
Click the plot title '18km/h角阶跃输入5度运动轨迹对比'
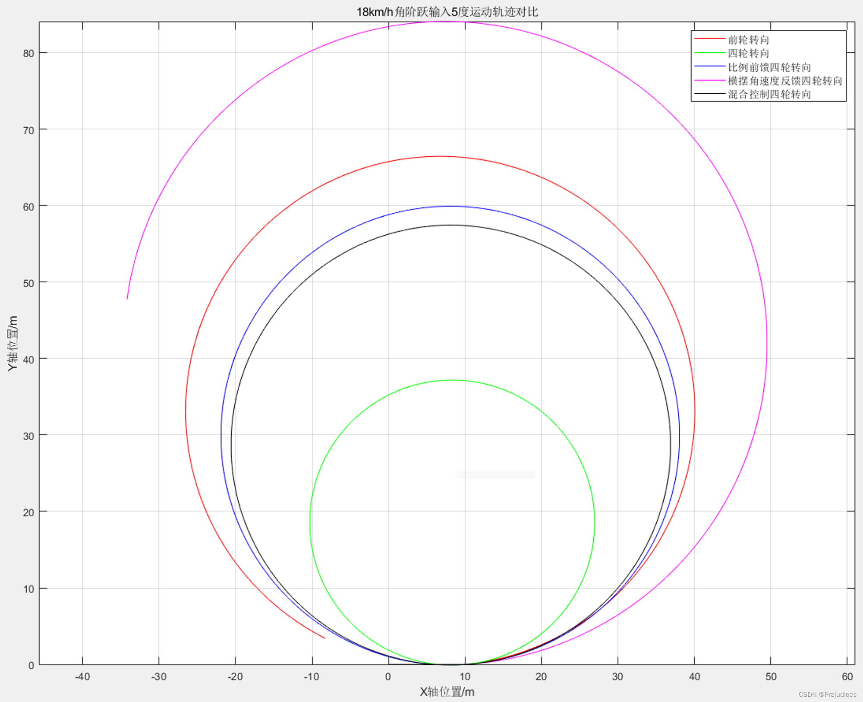[447, 12]
